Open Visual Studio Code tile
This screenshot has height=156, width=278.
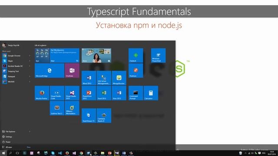point(57,93)
